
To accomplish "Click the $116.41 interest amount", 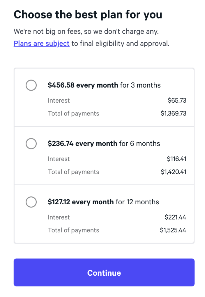I will [x=176, y=159].
